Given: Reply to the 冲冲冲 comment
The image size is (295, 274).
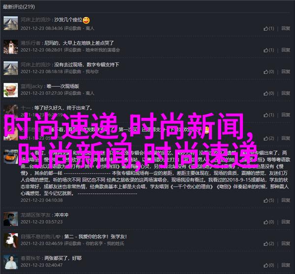Looking at the screenshot, I should pyautogui.click(x=286, y=222).
